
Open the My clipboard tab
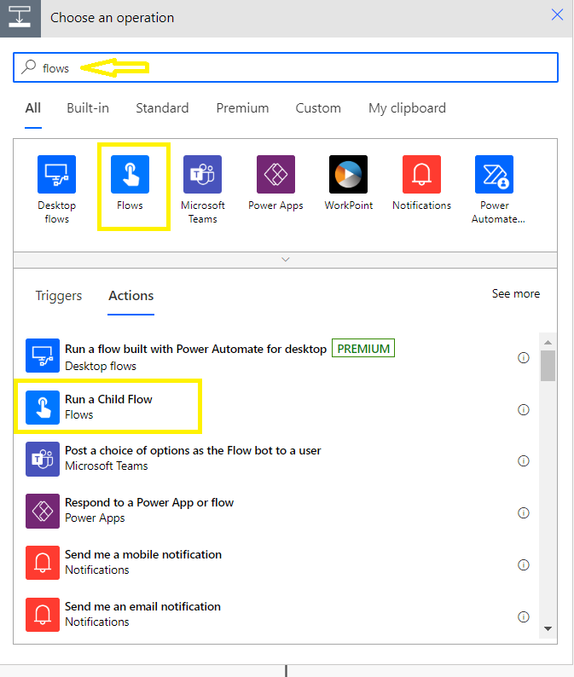pyautogui.click(x=407, y=108)
